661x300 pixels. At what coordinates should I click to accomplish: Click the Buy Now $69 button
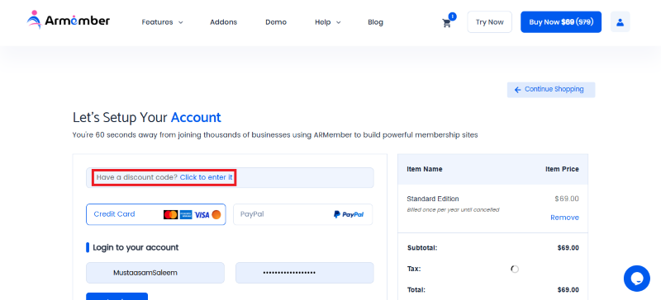tap(561, 22)
